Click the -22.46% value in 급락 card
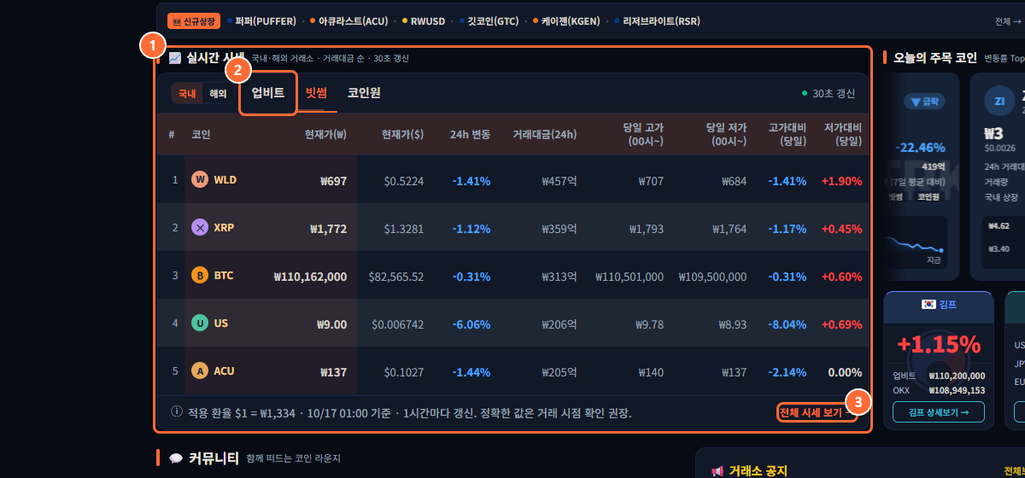 tap(921, 147)
